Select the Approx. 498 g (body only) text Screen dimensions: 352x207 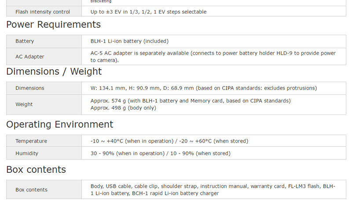tap(123, 108)
